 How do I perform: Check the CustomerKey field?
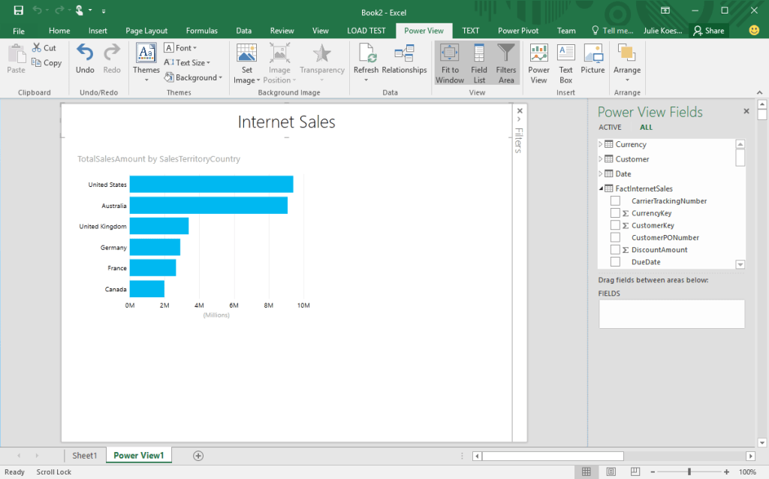point(615,225)
